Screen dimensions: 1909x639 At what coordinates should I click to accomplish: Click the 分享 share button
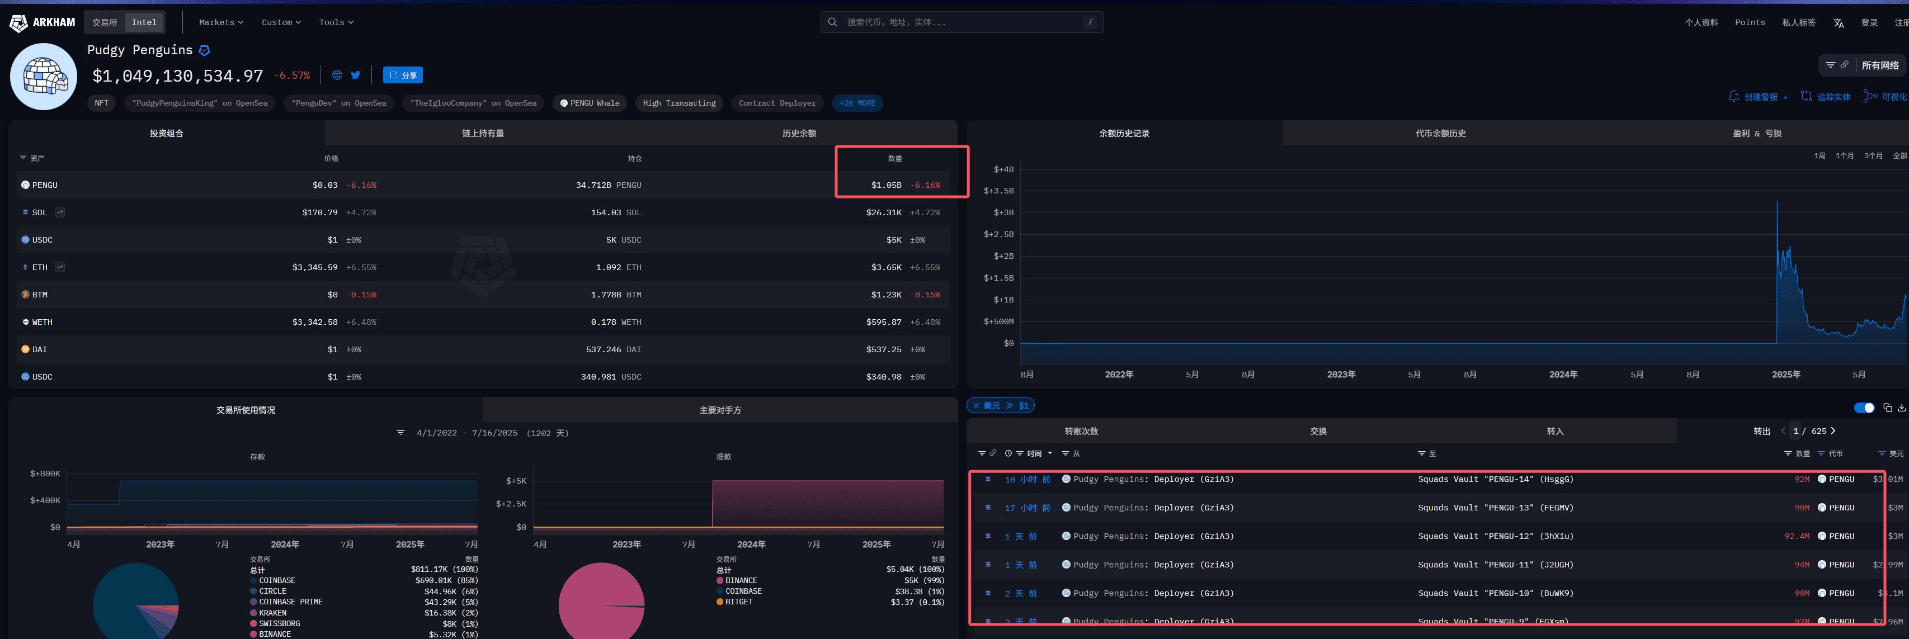pos(402,75)
